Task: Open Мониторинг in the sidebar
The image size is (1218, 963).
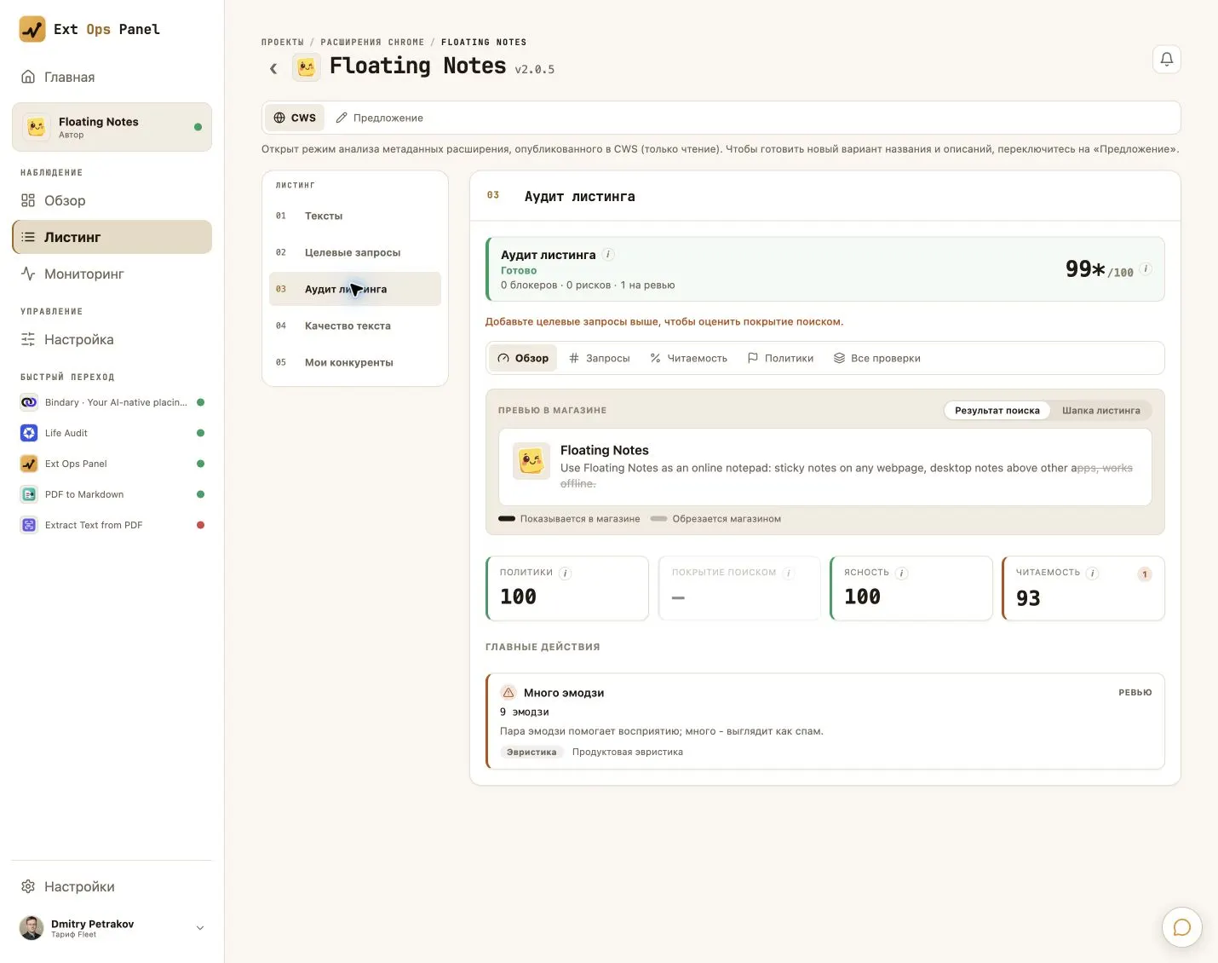Action: tap(112, 274)
